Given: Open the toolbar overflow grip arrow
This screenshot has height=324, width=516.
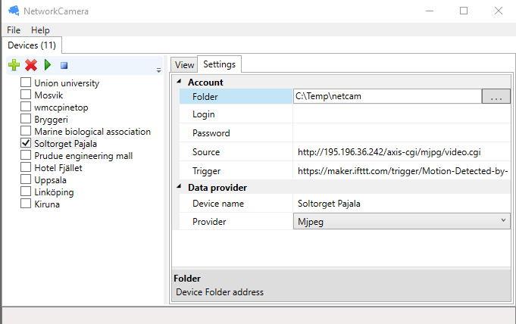Looking at the screenshot, I should [x=158, y=70].
